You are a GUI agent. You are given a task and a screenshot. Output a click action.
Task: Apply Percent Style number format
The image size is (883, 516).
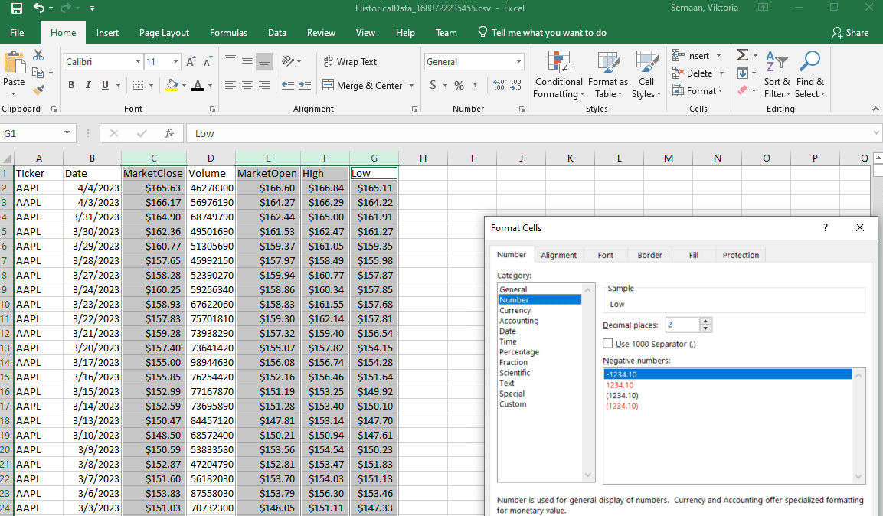click(459, 85)
